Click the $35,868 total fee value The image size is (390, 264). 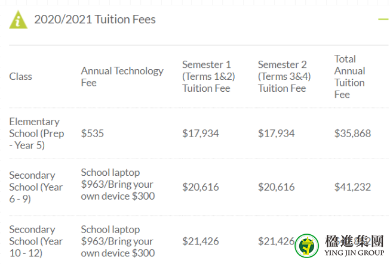pyautogui.click(x=352, y=133)
